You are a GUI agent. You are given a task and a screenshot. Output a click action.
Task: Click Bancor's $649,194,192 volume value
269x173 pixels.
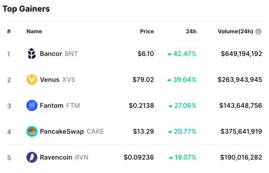tap(241, 54)
